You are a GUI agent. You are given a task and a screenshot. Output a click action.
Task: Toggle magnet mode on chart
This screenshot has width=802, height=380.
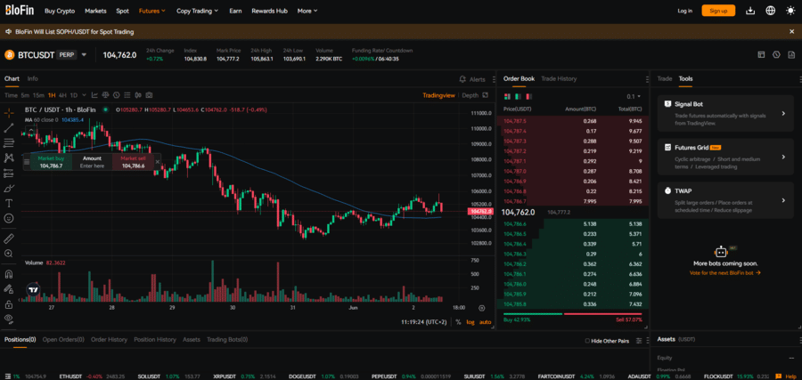9,274
